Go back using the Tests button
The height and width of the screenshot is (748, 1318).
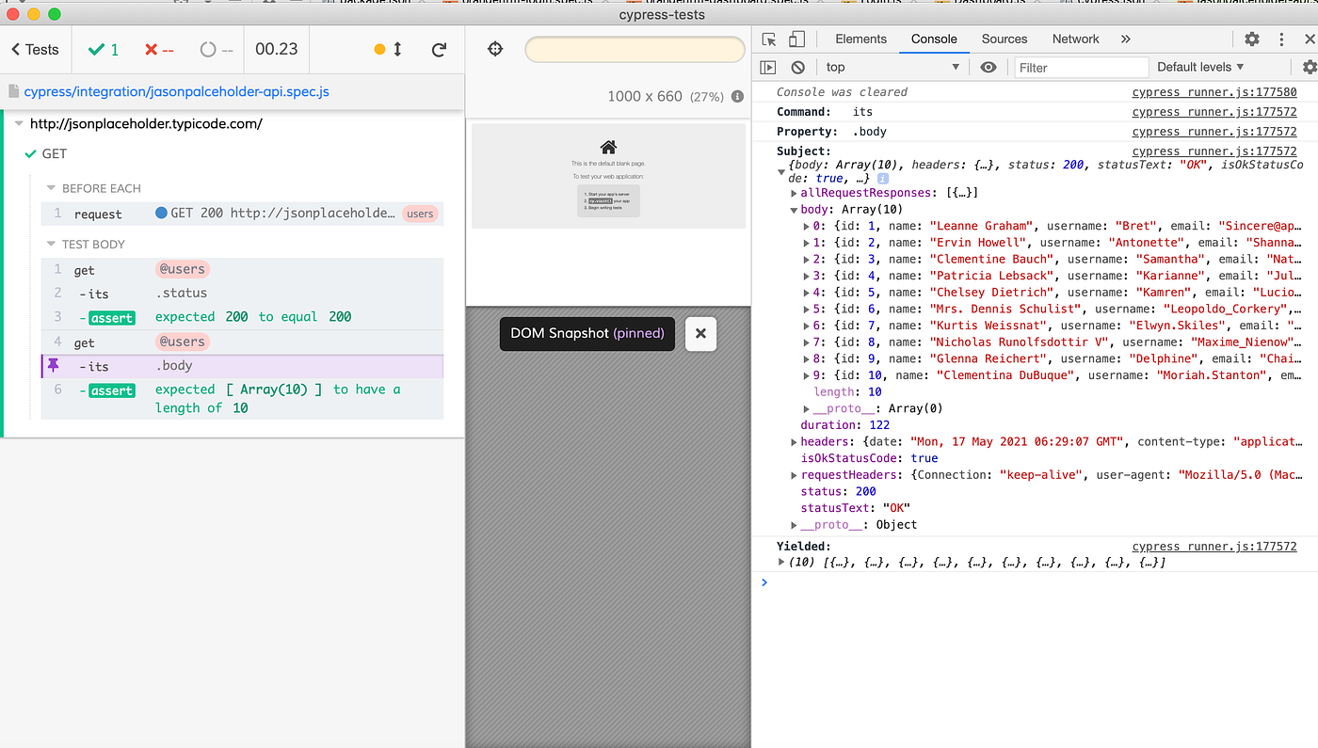pos(34,49)
